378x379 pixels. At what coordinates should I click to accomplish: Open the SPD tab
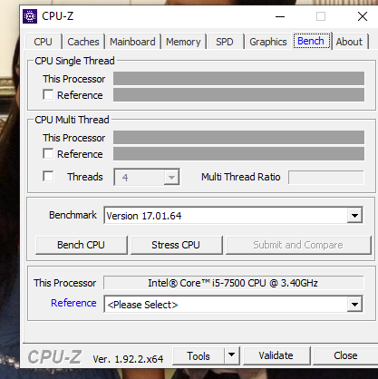point(225,42)
